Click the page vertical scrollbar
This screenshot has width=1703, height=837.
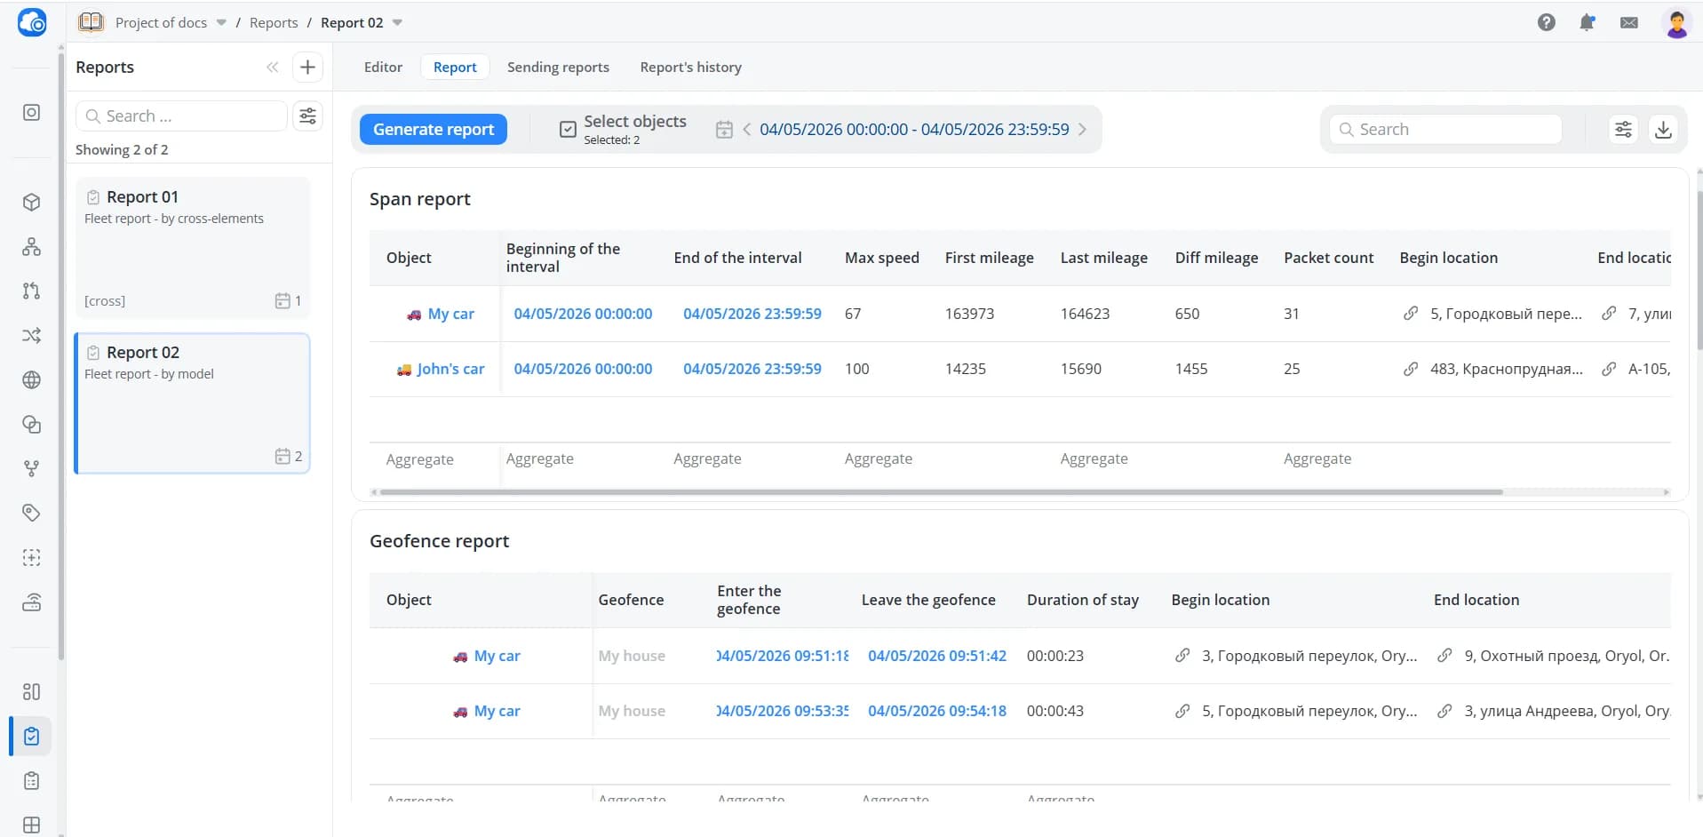point(1699,271)
